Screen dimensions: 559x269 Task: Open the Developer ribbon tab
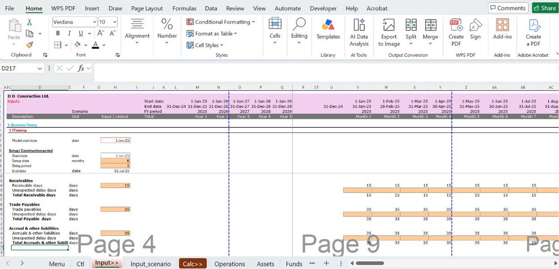(323, 8)
